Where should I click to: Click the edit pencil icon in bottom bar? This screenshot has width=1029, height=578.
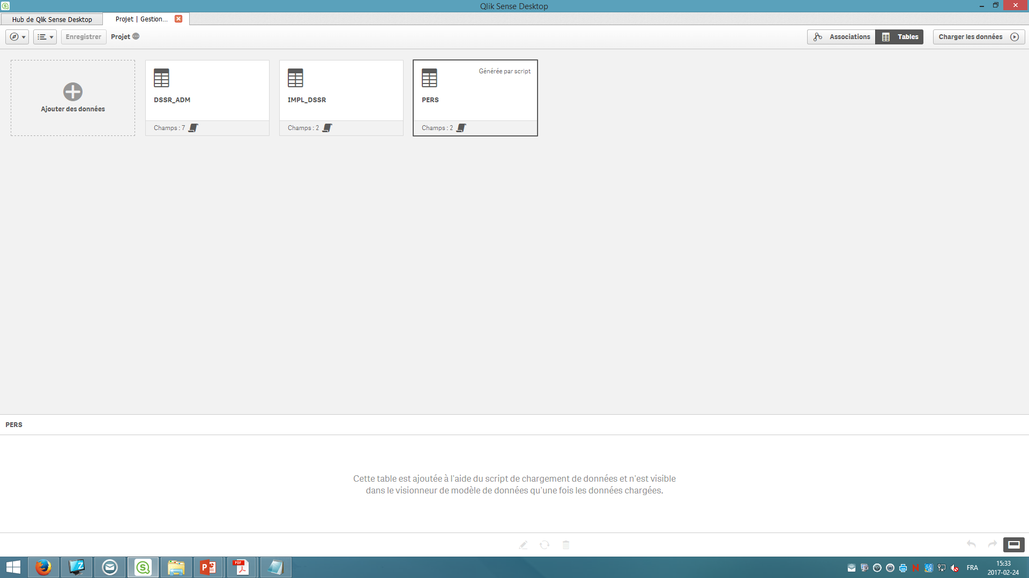(x=523, y=545)
